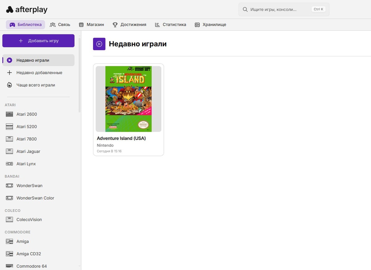Image resolution: width=371 pixels, height=270 pixels.
Task: Click the shop icon beside Магазин
Action: tap(81, 25)
